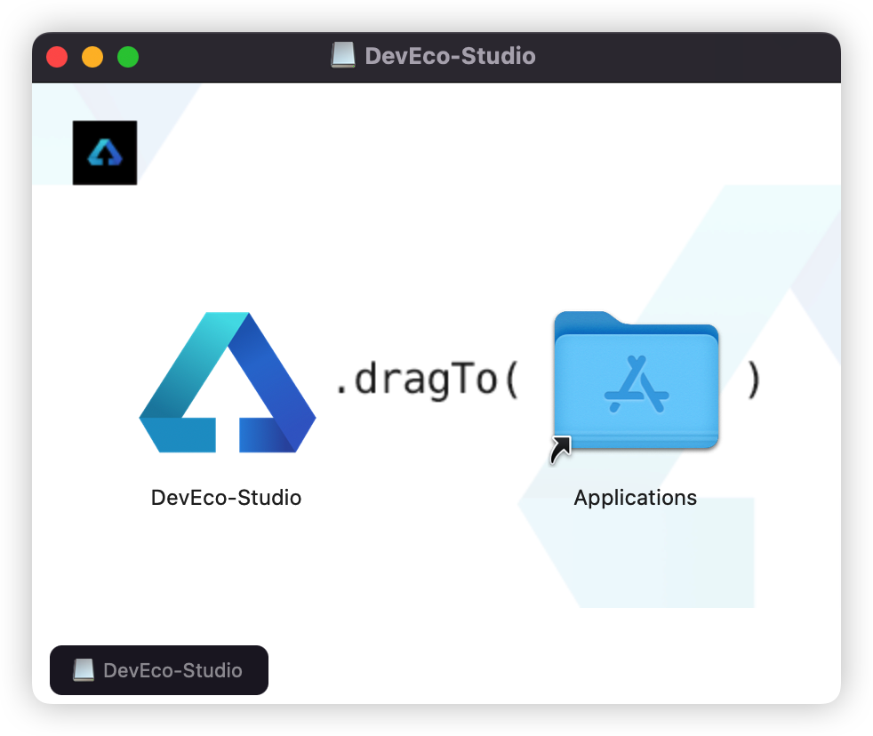This screenshot has height=736, width=873.
Task: Click the disk icon in the bottom path bar
Action: click(84, 669)
